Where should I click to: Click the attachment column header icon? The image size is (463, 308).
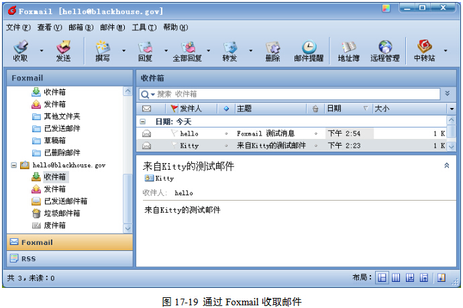pos(315,109)
